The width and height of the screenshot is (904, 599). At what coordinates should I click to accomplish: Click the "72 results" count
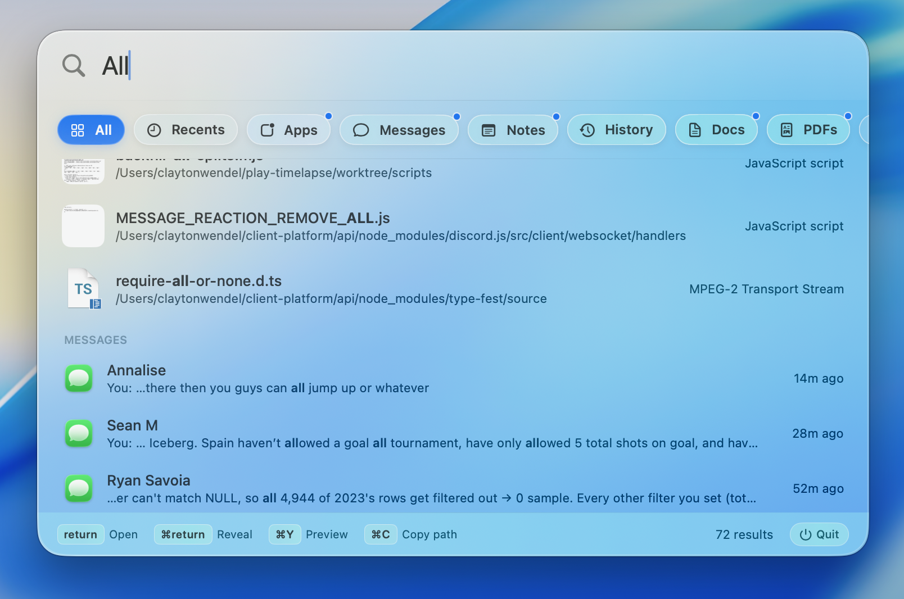[744, 535]
